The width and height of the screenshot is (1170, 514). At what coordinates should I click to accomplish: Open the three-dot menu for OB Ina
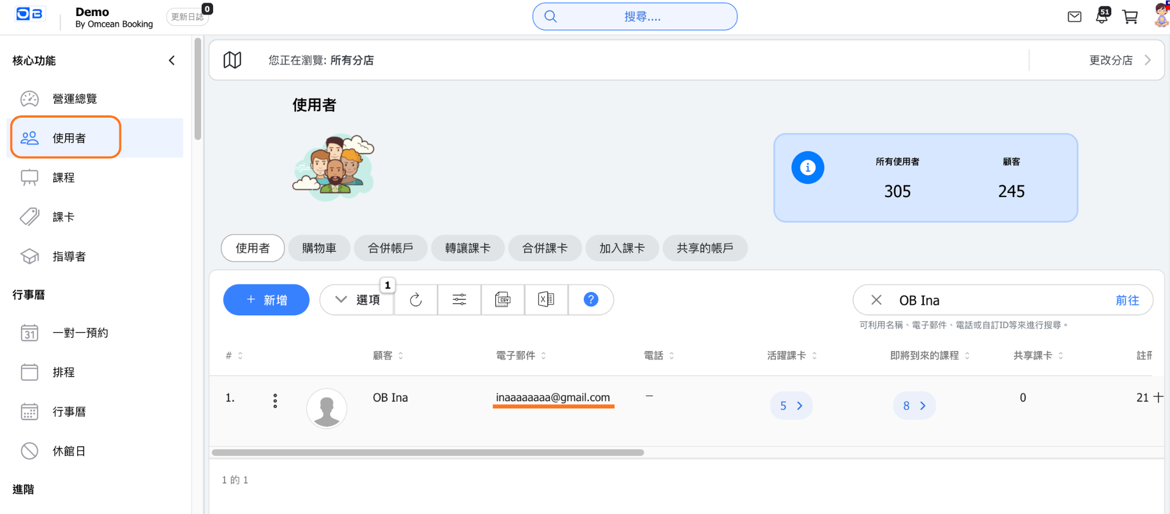[x=275, y=401]
